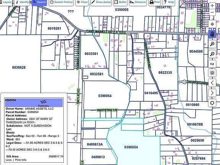Viewport: 220px width, 165px height.
Task: Activate the Measure tool
Action: point(138,2)
